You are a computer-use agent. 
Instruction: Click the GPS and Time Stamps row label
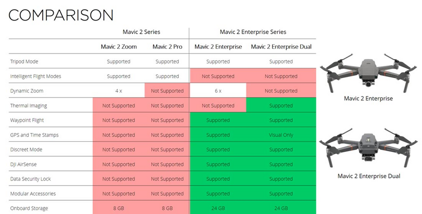click(34, 135)
